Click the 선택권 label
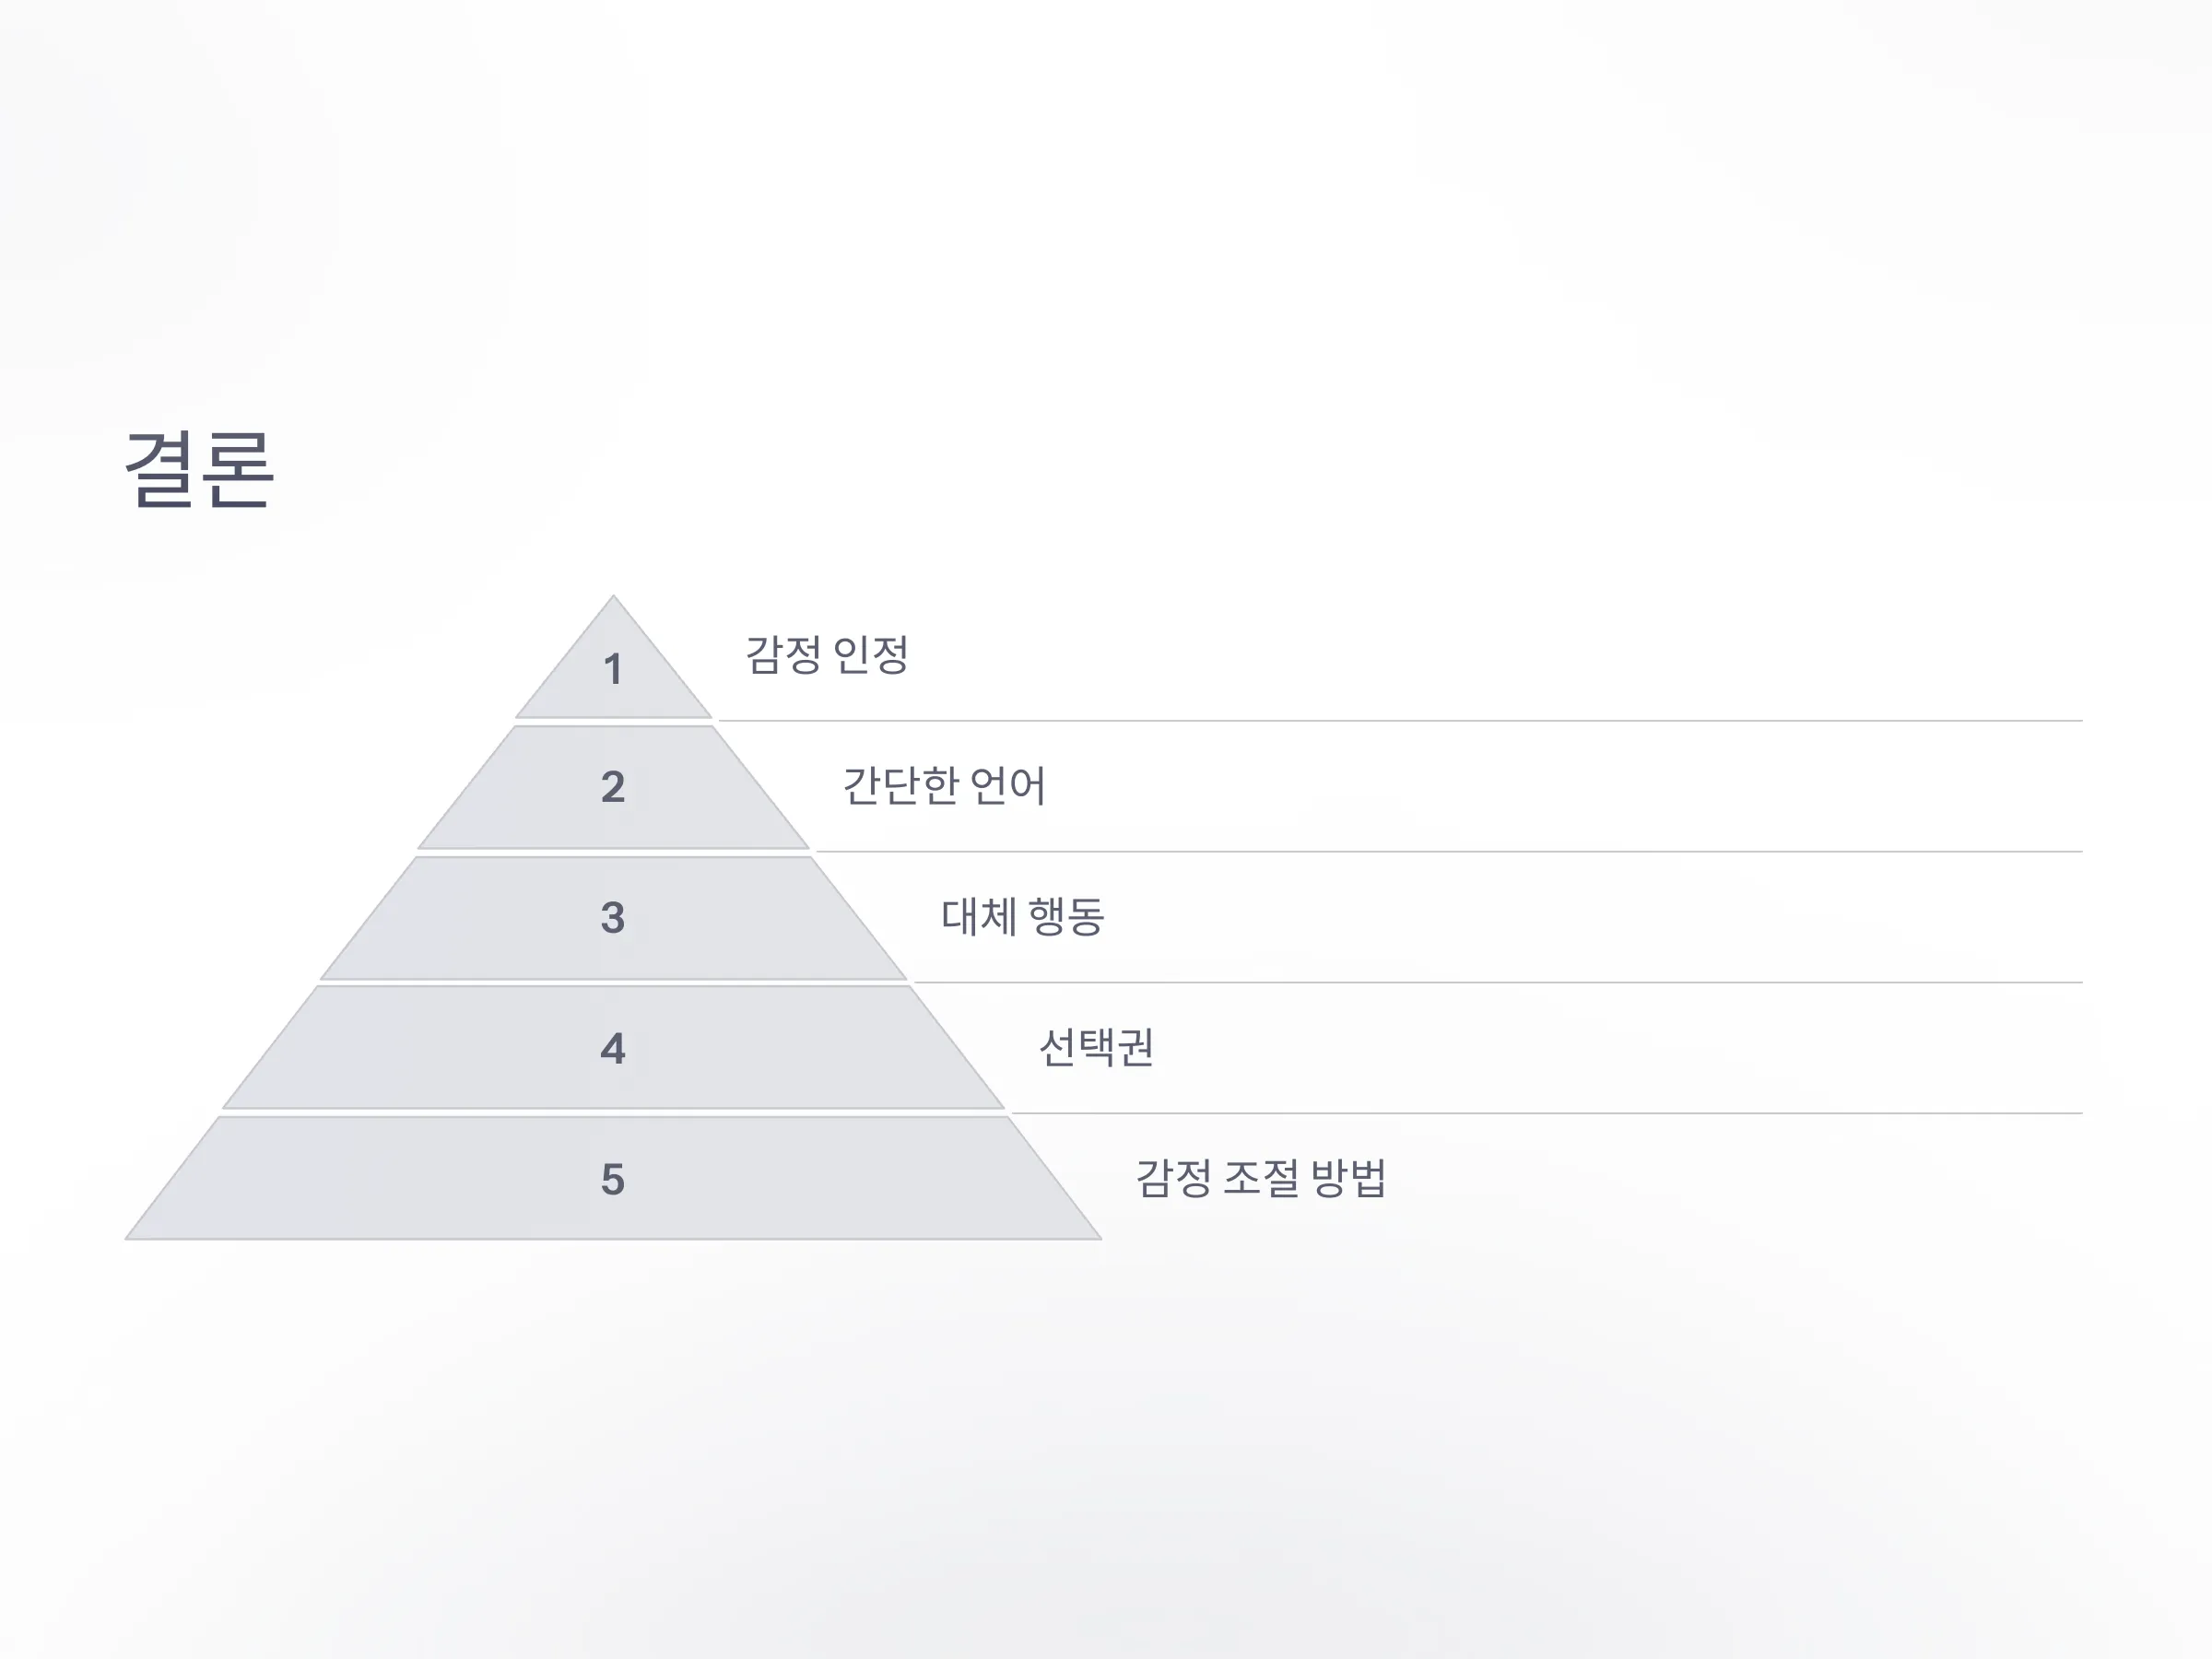This screenshot has height=1659, width=2212. [x=1096, y=1047]
